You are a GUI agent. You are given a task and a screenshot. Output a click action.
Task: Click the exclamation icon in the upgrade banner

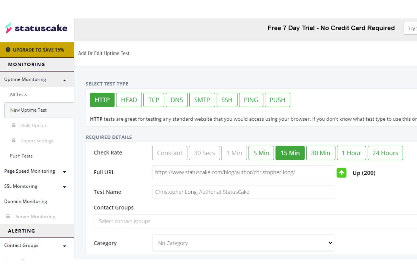point(8,50)
